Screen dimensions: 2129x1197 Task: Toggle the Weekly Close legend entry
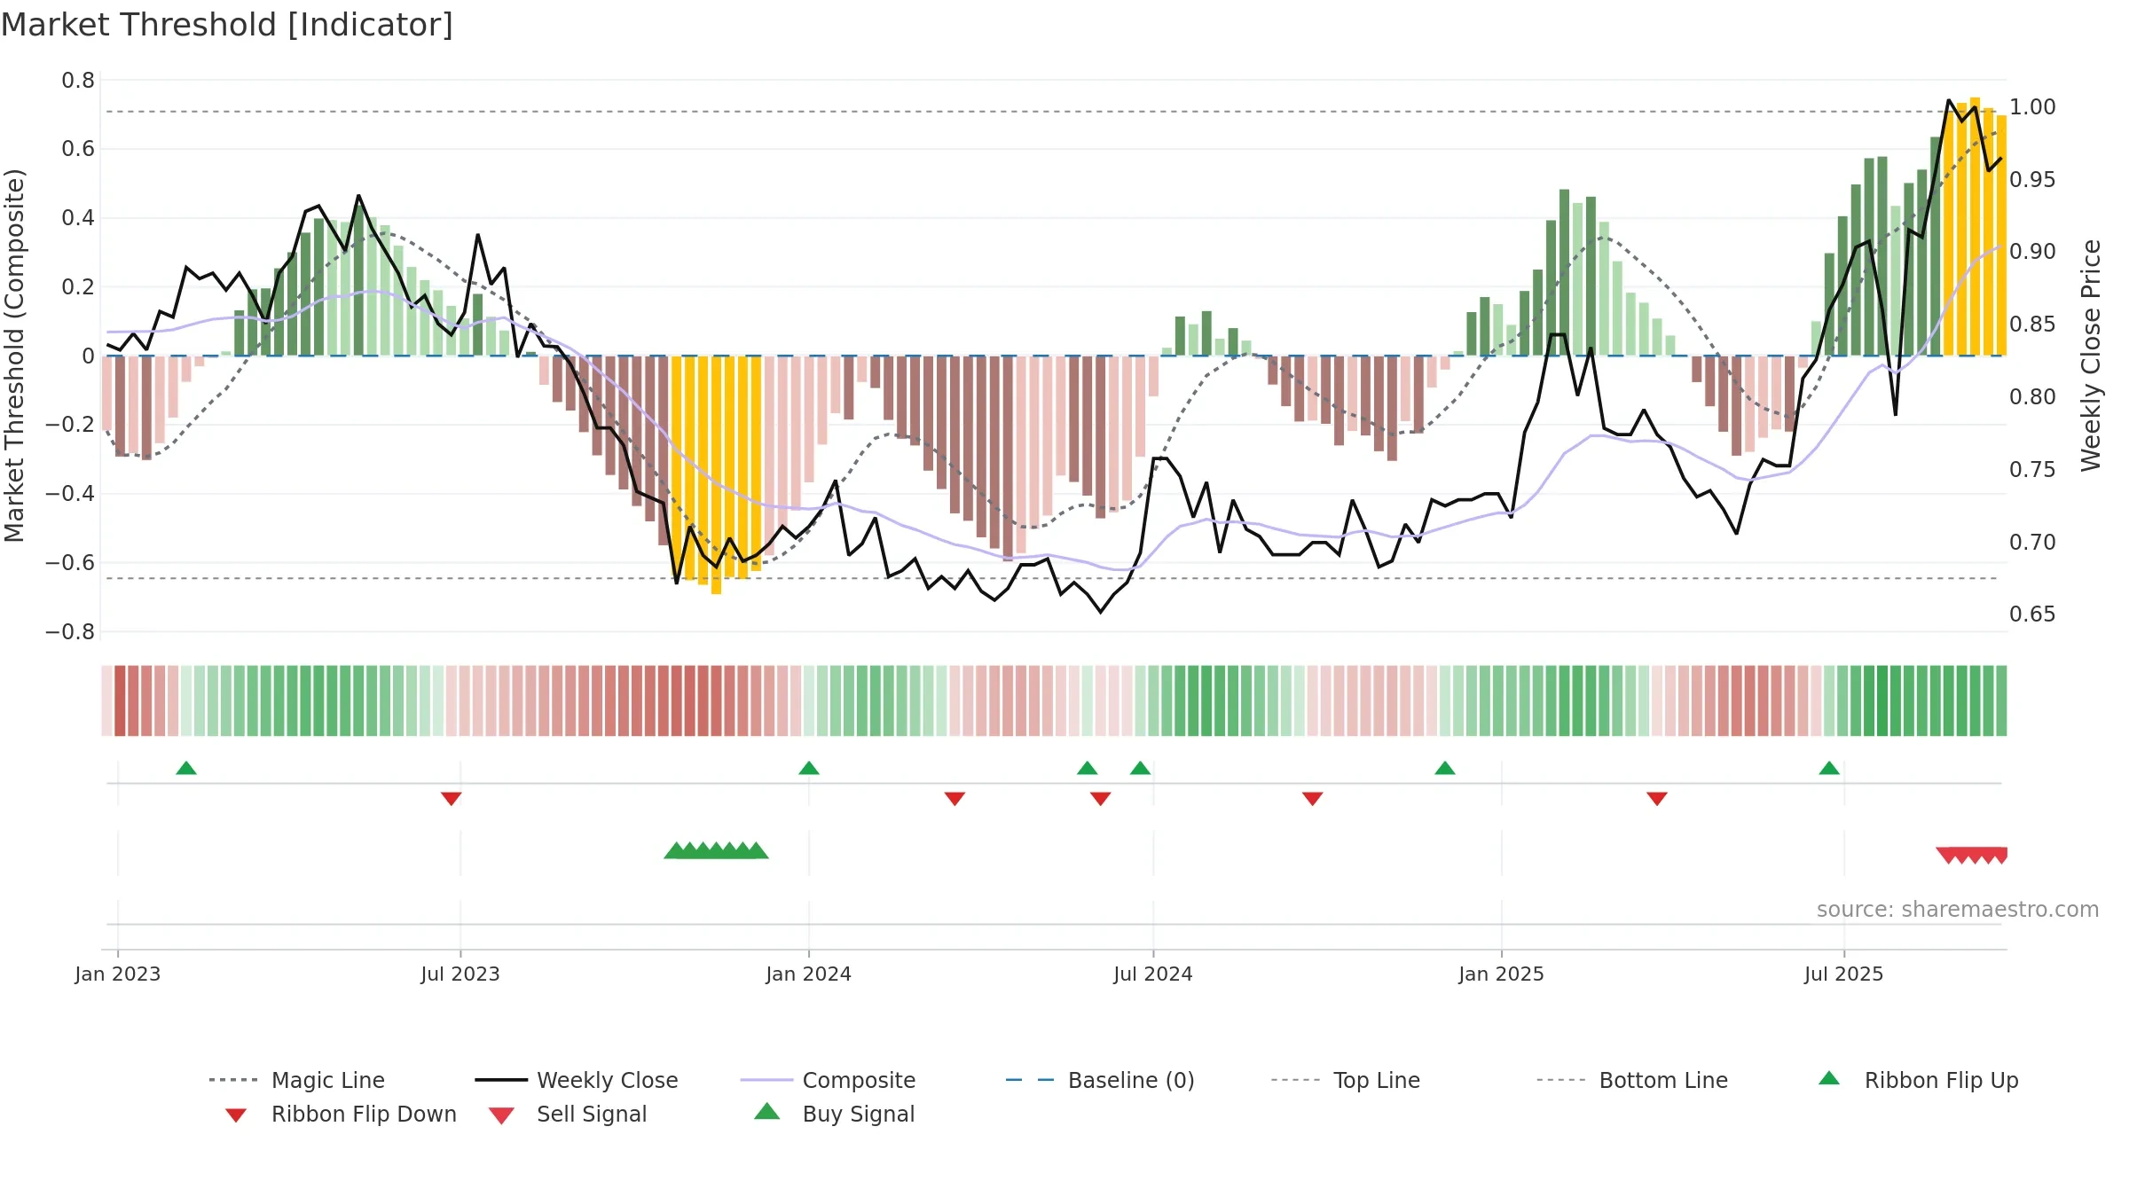(x=577, y=1080)
